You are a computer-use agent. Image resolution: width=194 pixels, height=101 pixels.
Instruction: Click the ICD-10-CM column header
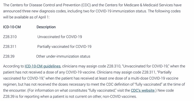(x=12, y=27)
